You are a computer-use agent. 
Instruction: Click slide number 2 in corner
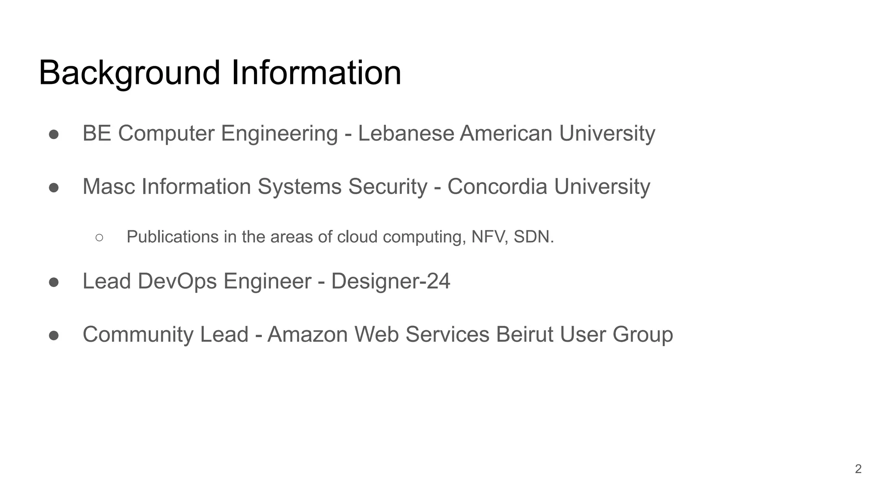pyautogui.click(x=858, y=469)
